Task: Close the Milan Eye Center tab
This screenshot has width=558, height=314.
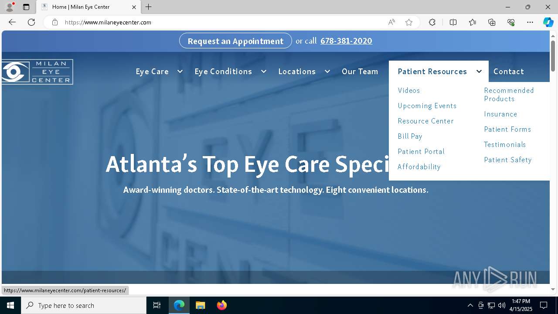Action: coord(134,7)
